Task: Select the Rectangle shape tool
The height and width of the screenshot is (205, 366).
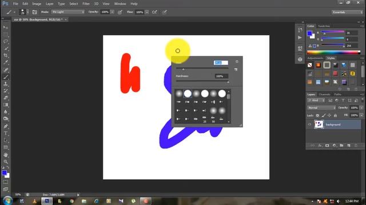Action: click(x=6, y=147)
